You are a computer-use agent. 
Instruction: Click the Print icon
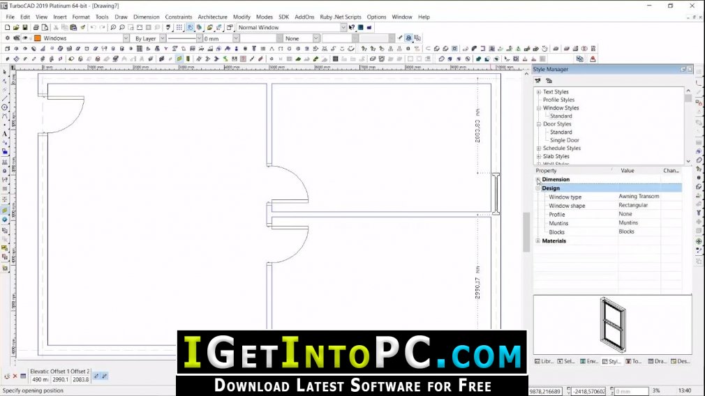(36, 27)
